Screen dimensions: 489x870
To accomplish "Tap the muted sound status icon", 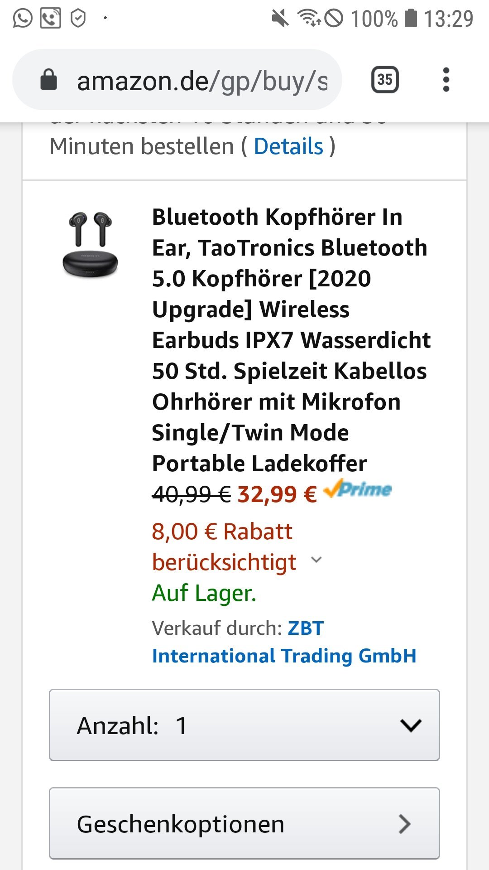I will 280,19.
